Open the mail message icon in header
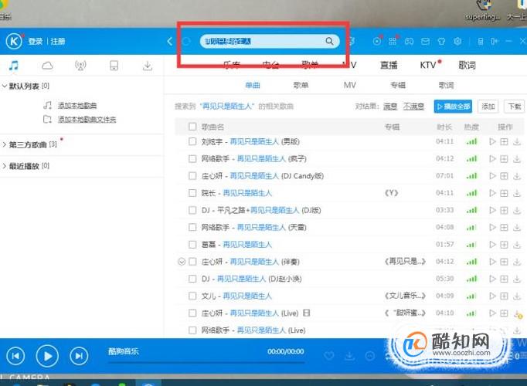Screen dimensions: 527x386 point(425,41)
